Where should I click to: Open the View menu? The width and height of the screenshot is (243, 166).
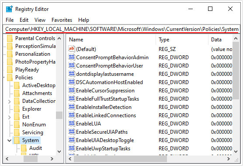(x=40, y=20)
